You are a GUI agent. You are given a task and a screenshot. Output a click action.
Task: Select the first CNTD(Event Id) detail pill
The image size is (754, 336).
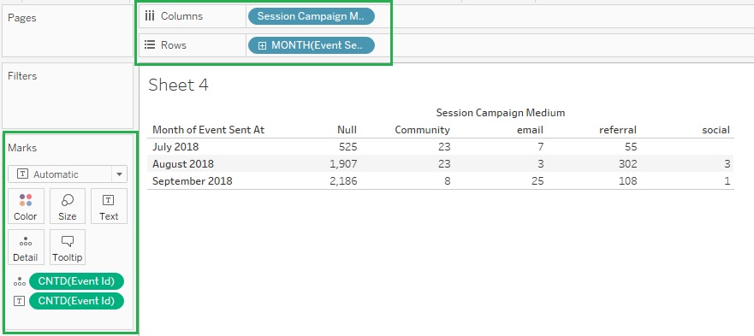pos(76,281)
